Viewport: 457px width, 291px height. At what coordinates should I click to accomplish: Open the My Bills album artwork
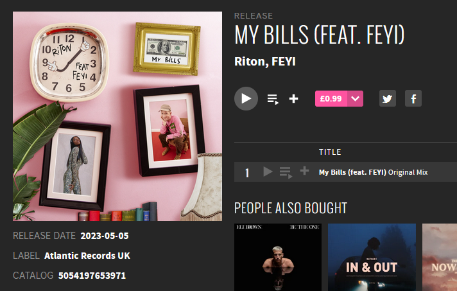tap(117, 116)
